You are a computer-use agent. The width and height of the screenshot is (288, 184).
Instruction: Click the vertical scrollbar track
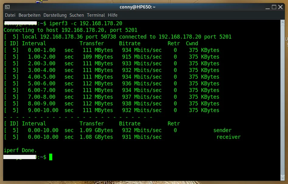tap(283, 100)
